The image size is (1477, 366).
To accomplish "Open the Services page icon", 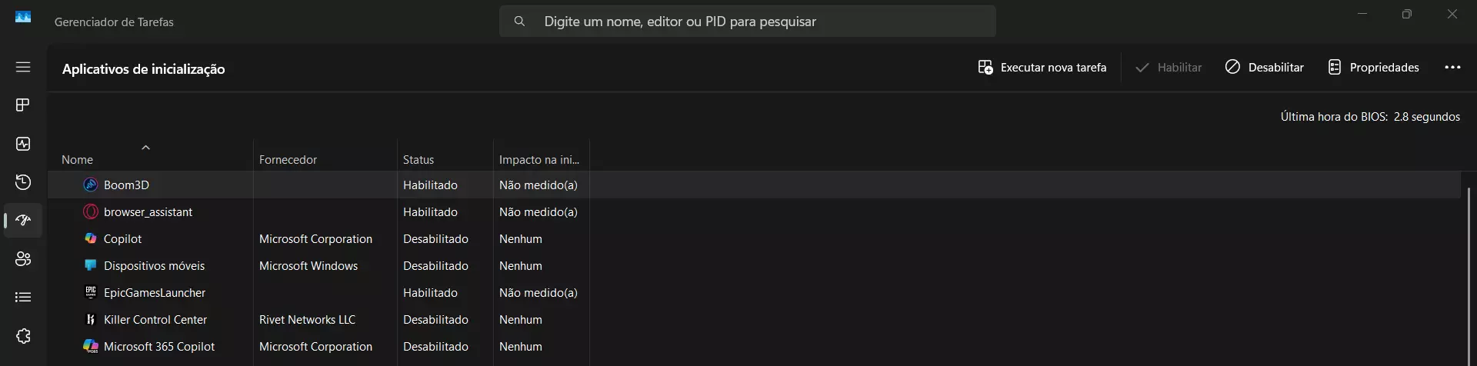I will click(23, 336).
